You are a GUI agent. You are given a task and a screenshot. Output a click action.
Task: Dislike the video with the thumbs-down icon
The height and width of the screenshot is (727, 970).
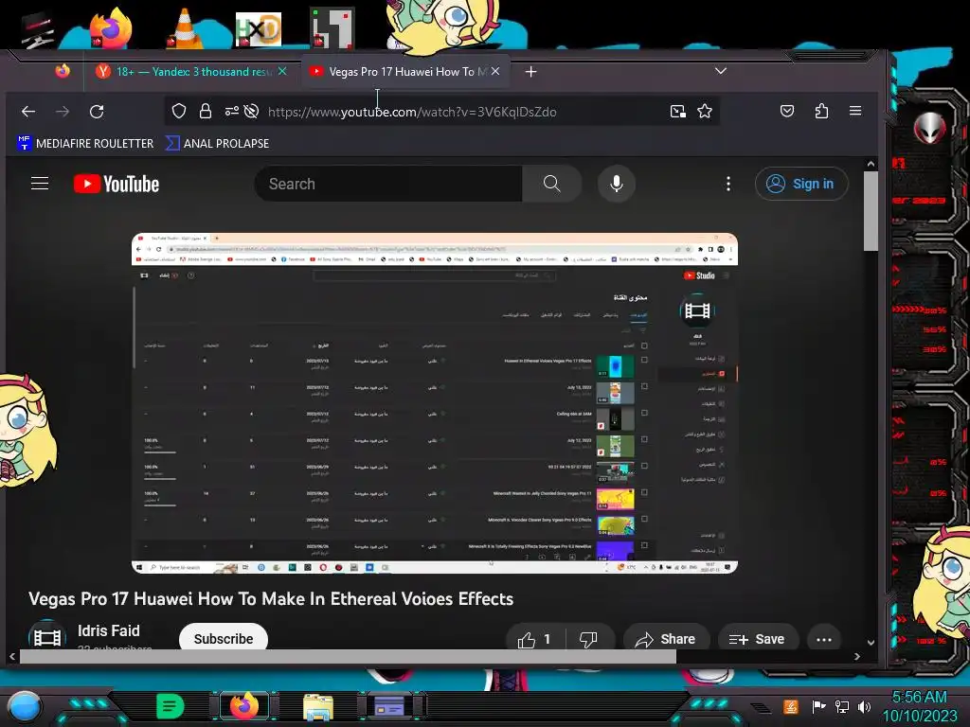pos(589,639)
